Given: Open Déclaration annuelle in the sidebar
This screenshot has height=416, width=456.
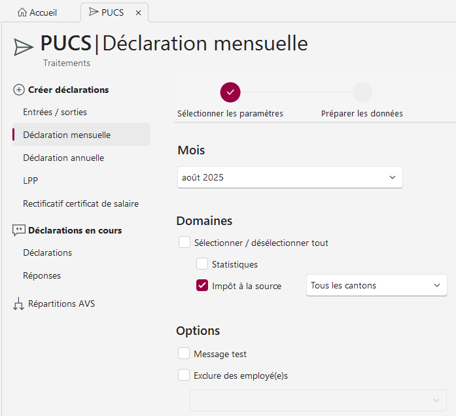Looking at the screenshot, I should coord(63,158).
